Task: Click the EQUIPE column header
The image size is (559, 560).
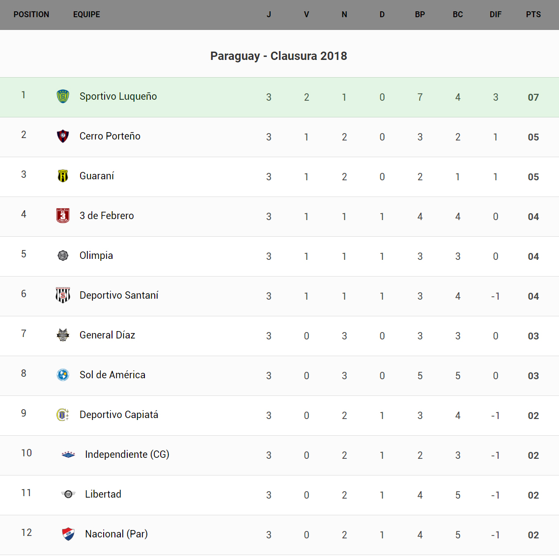Action: (x=86, y=15)
